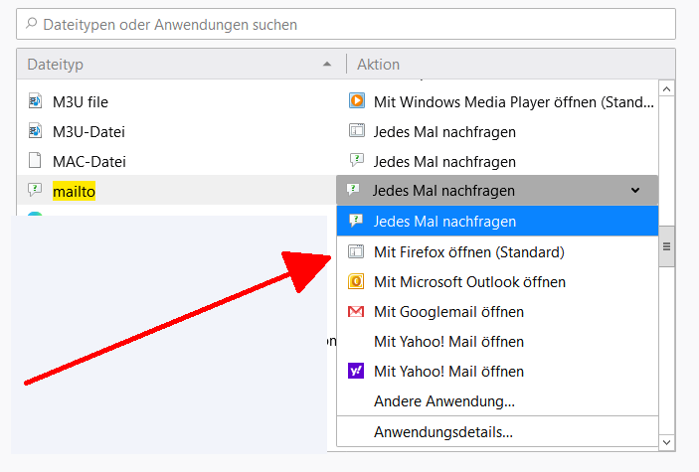Click the Googlemail envelope icon

(356, 312)
